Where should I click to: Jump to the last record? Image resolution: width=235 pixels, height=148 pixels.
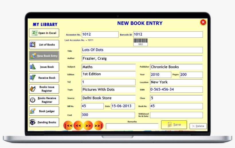point(98,126)
